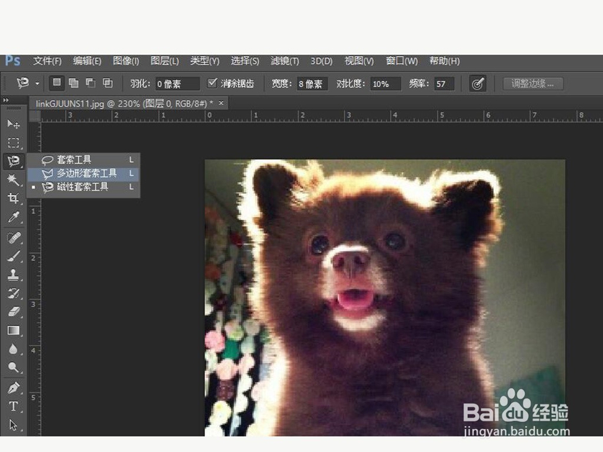Open the lasso tool preset picker dropdown
The height and width of the screenshot is (452, 603).
tap(37, 84)
